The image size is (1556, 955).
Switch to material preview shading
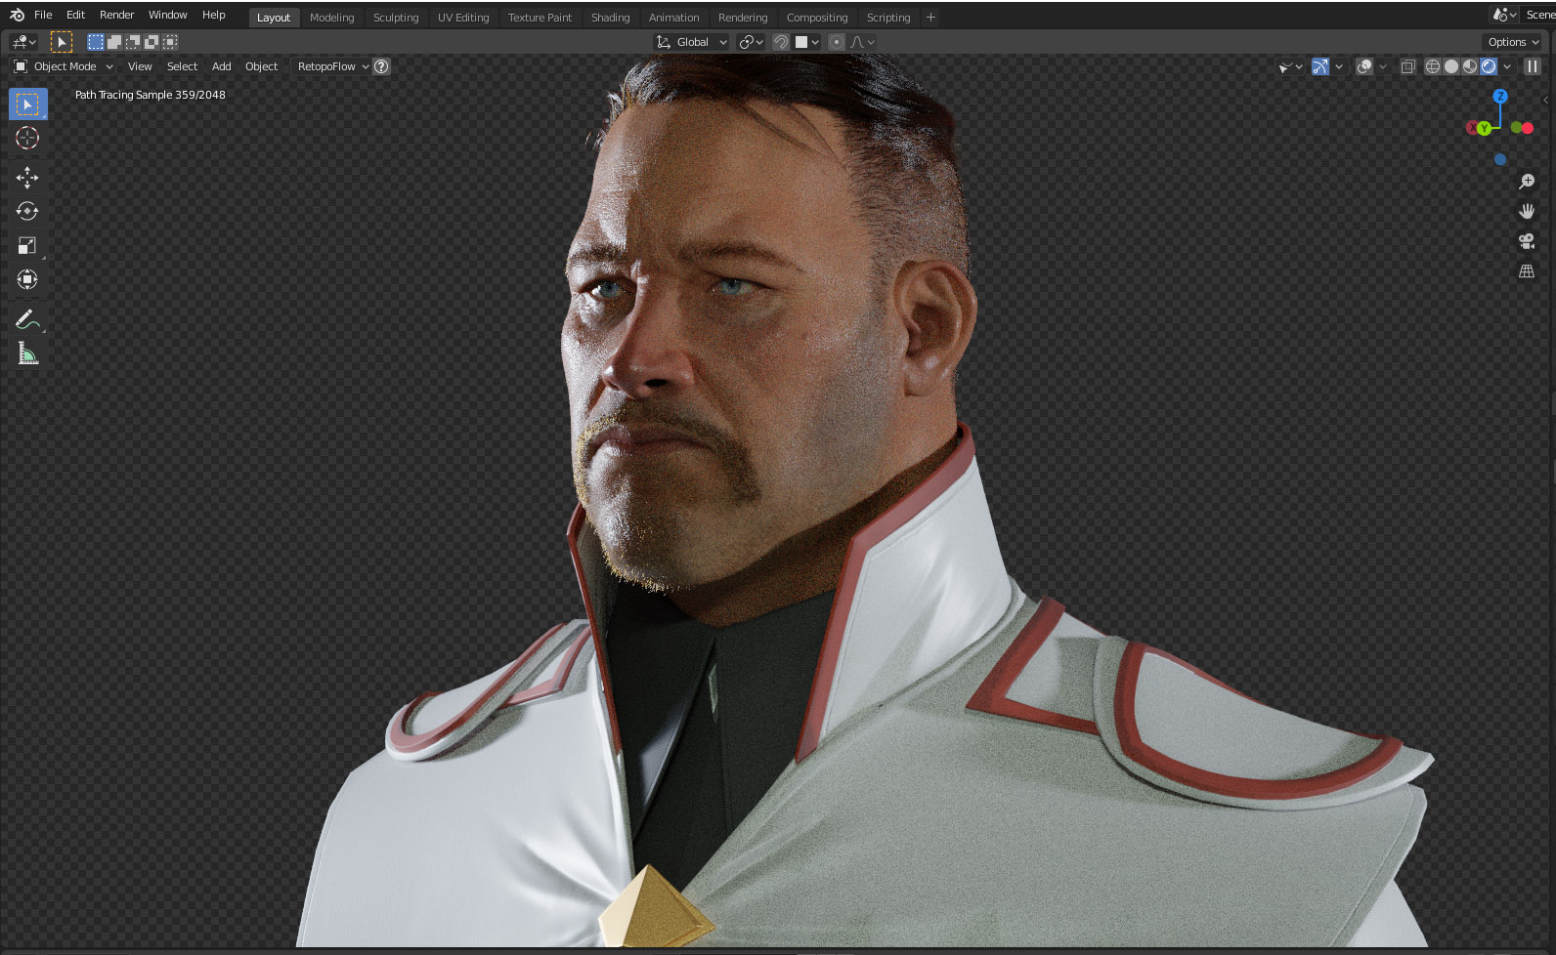[x=1470, y=66]
